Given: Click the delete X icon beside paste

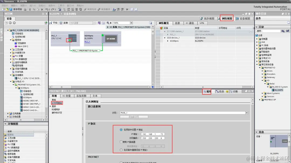Looking at the screenshot, I should pos(42,9).
